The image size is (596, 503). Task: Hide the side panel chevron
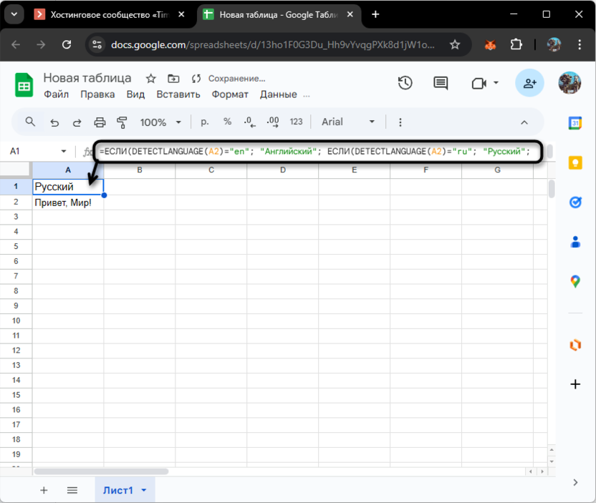[575, 482]
